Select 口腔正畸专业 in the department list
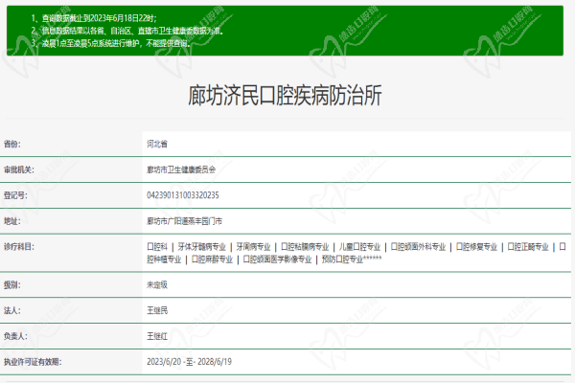 pyautogui.click(x=528, y=247)
